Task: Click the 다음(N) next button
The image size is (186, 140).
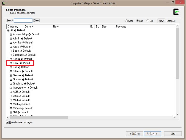Action: 152,134
